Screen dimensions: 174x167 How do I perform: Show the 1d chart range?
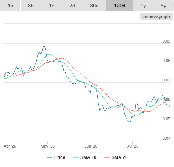52,6
